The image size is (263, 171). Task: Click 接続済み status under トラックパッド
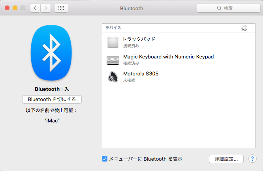pos(131,46)
